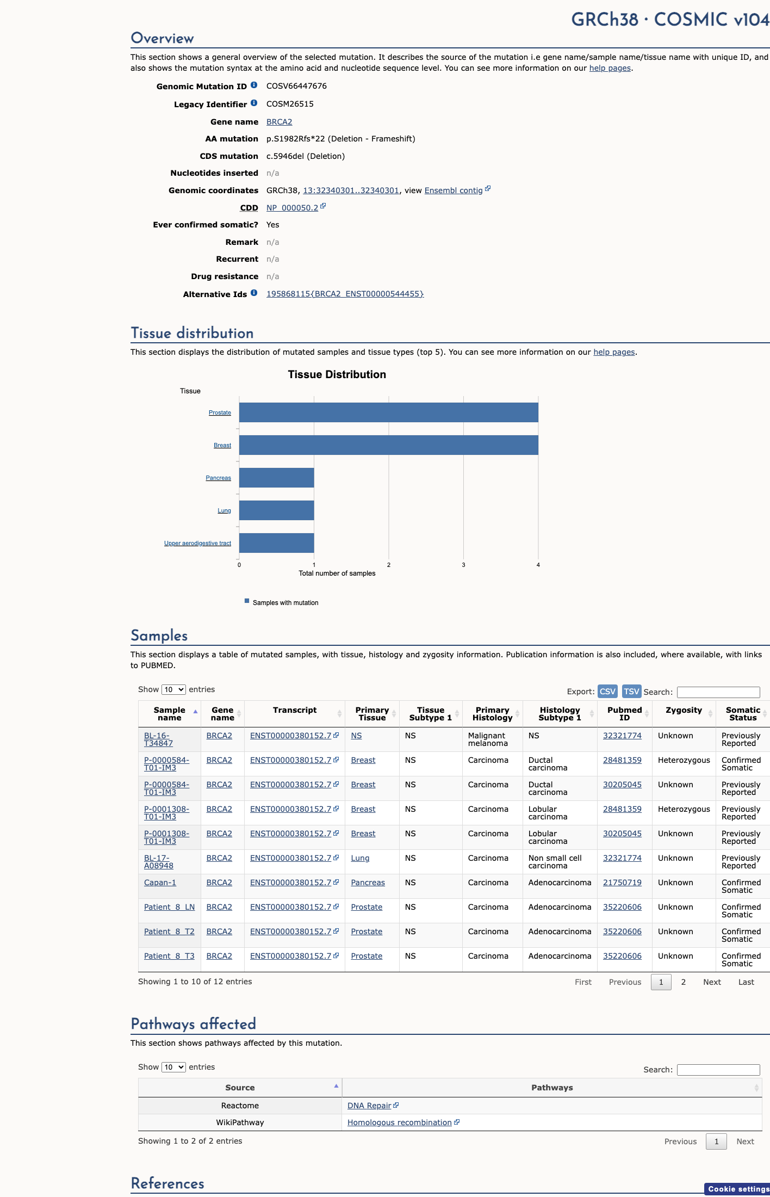Click external link icon next to Ensembl contig
770x1197 pixels.
click(488, 189)
